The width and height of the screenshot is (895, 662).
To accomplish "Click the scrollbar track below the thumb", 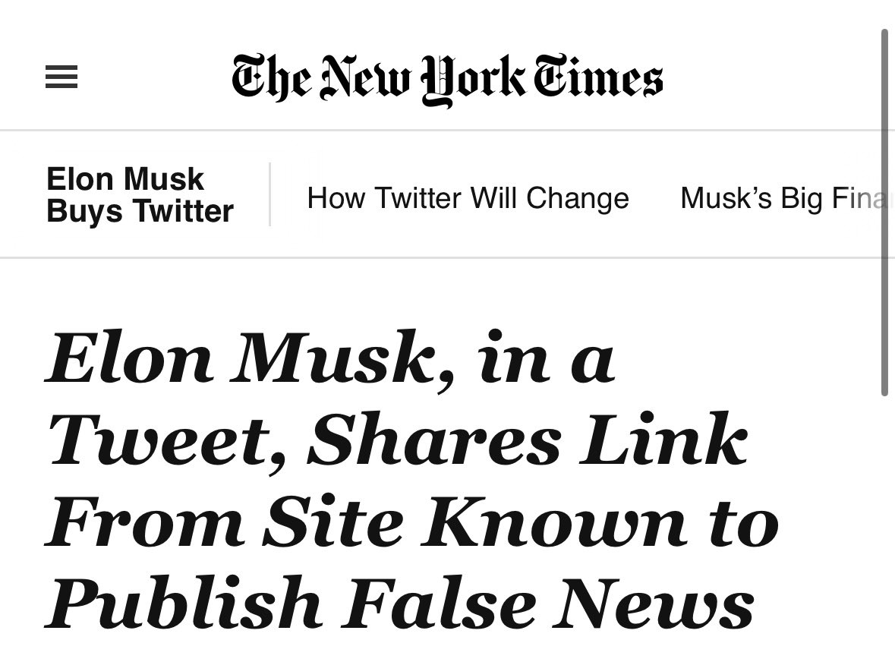I will (884, 531).
